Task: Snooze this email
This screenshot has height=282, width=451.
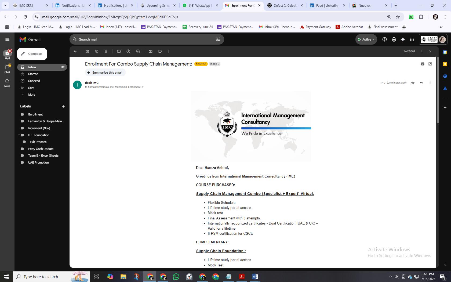Action: pos(128,51)
